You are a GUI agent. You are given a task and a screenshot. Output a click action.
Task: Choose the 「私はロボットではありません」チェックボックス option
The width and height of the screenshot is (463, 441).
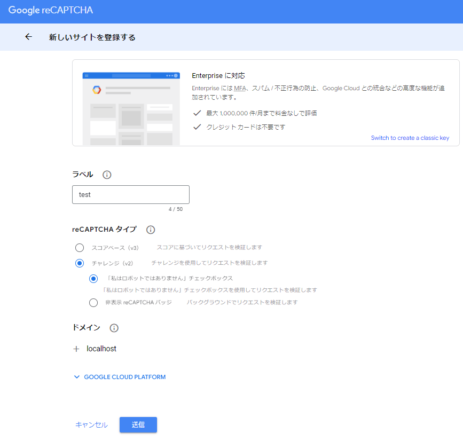click(93, 279)
